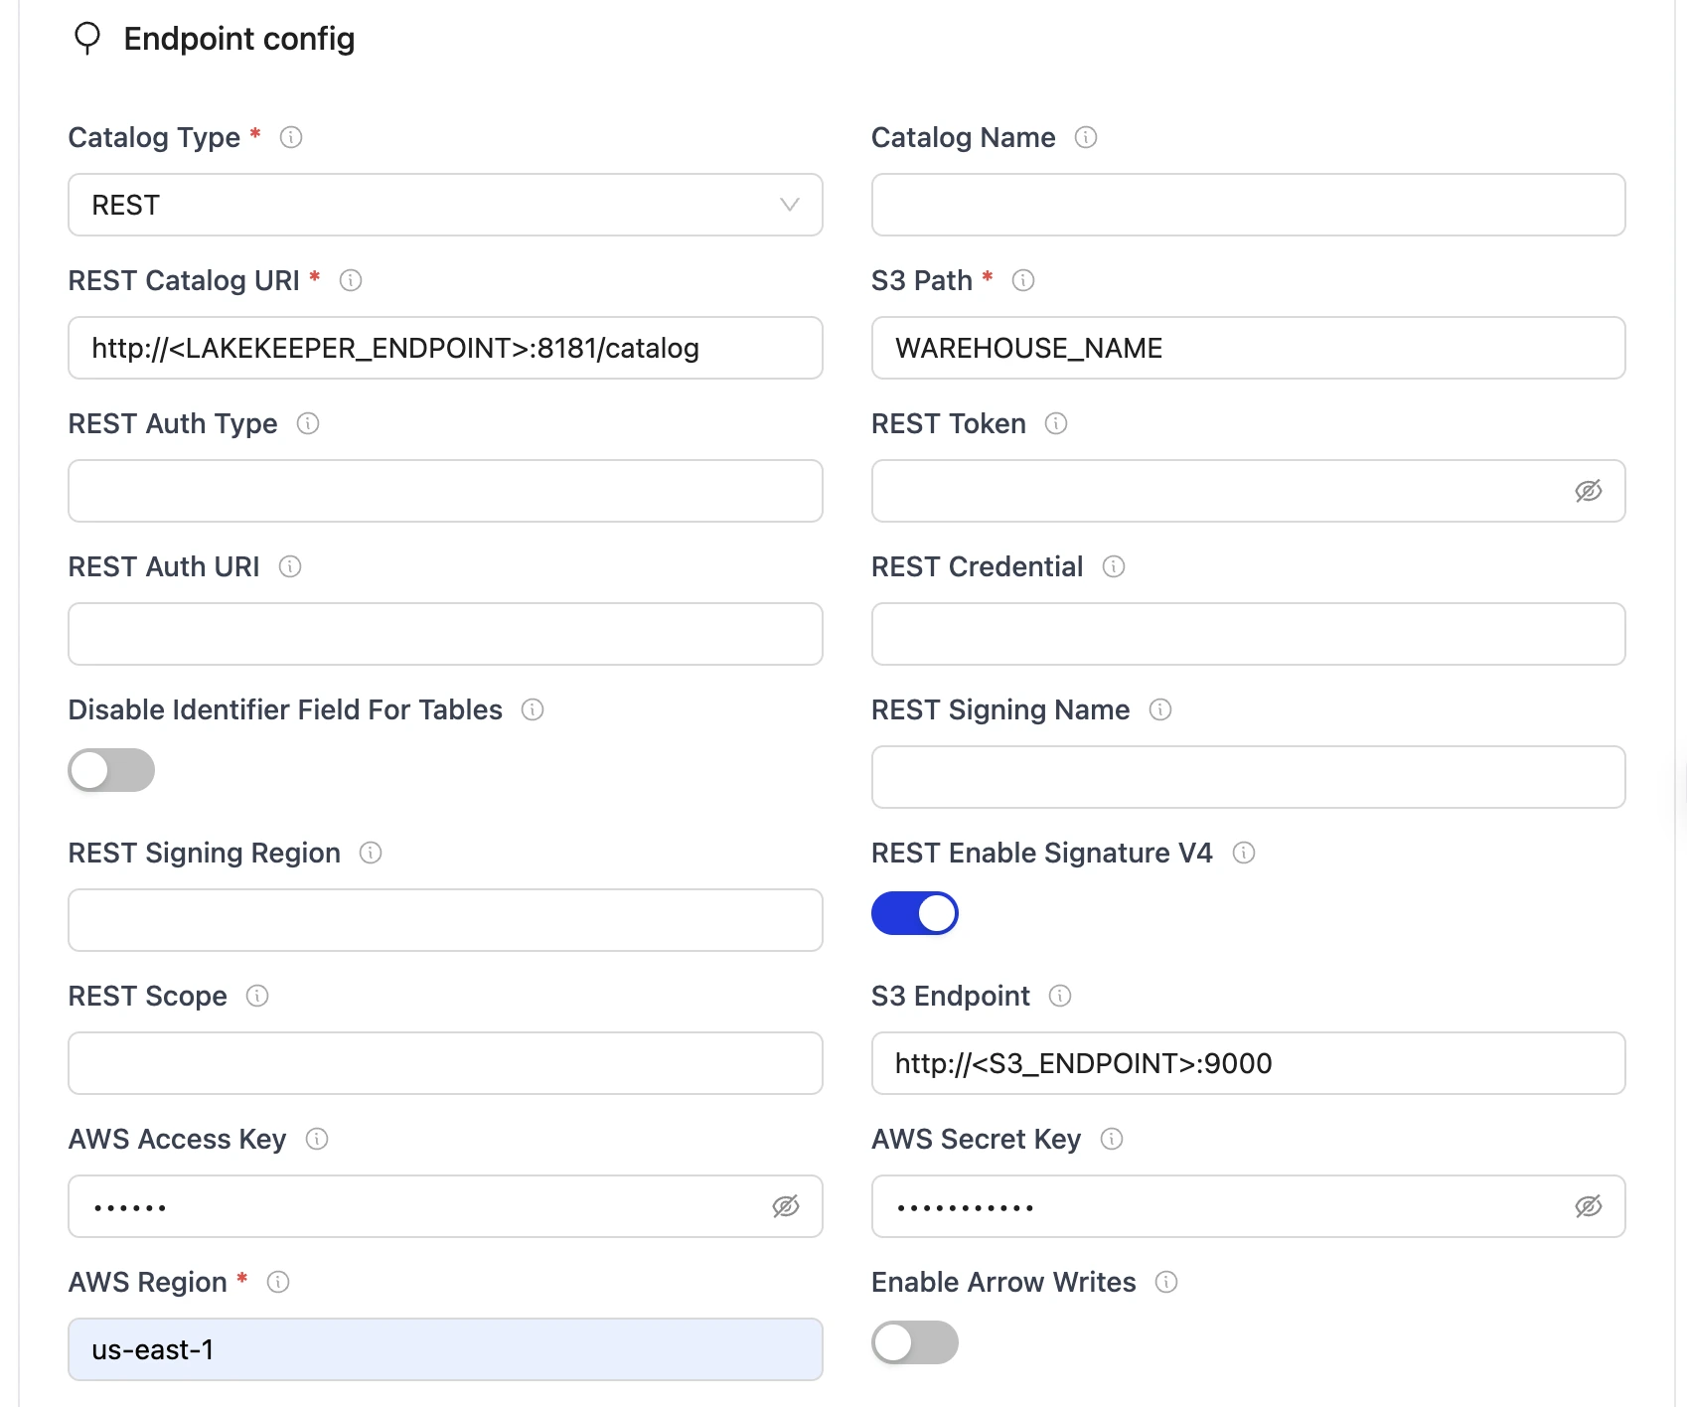Screen dimensions: 1687x1407
Task: Click the Endpoint config pin icon
Action: pos(87,39)
